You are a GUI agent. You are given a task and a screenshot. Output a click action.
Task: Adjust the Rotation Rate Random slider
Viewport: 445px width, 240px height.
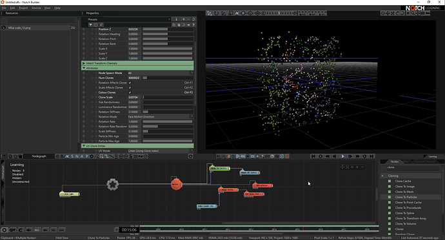168,127
